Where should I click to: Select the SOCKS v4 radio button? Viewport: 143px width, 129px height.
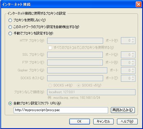(50, 85)
